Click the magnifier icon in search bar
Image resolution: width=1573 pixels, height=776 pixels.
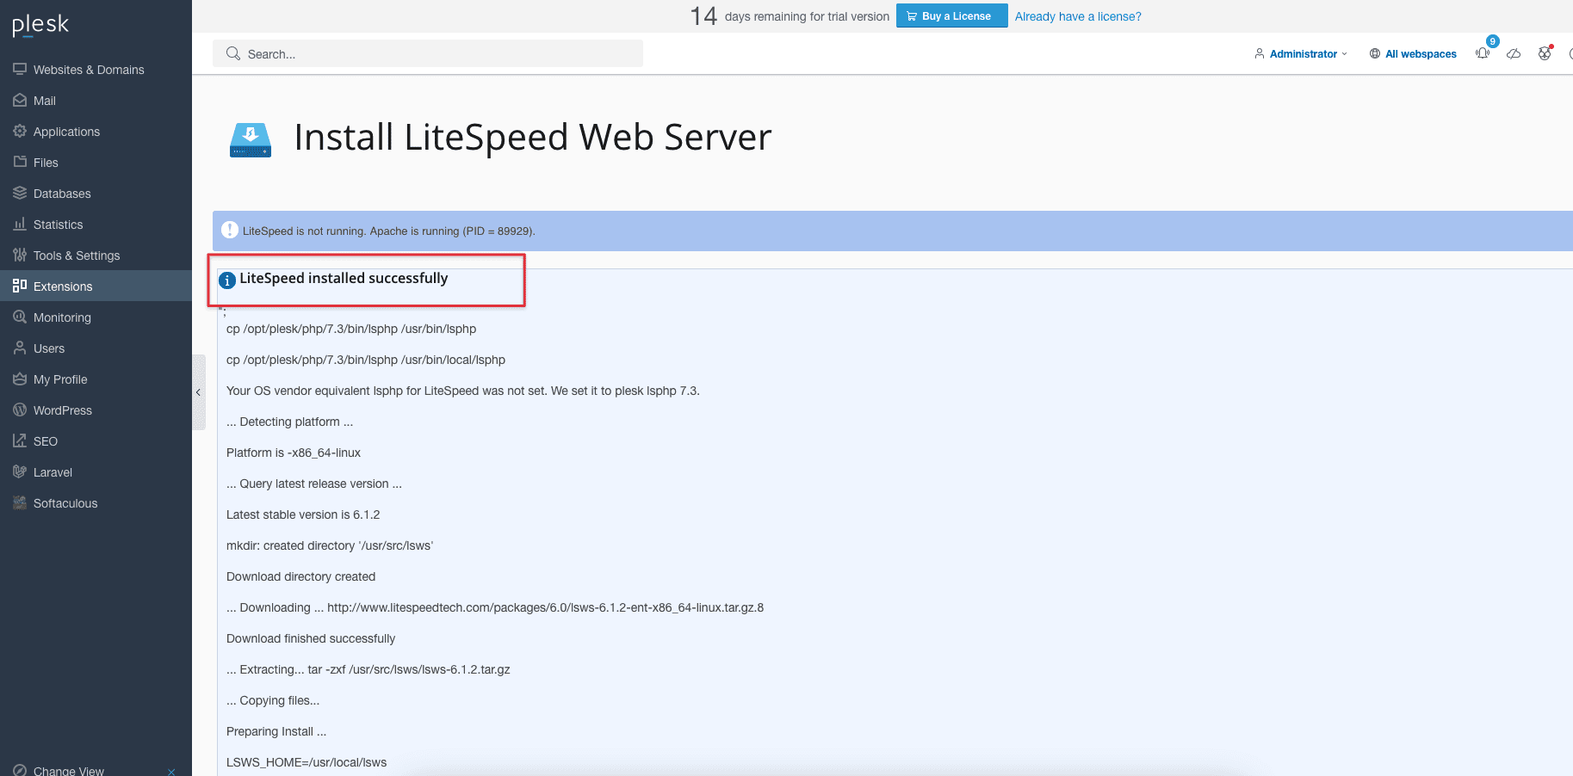tap(232, 54)
